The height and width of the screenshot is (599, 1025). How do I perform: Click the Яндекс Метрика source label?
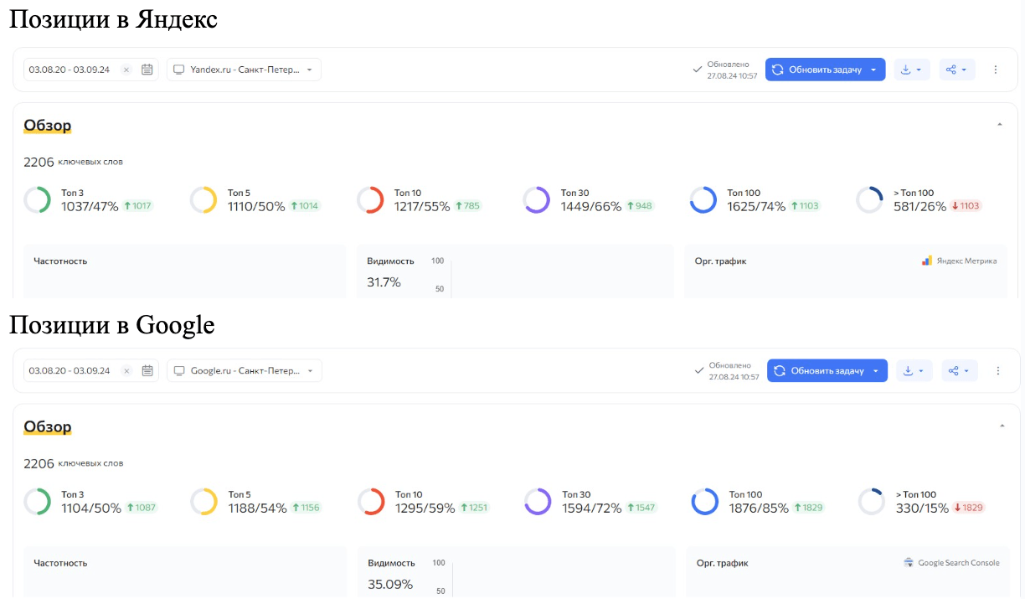[960, 261]
